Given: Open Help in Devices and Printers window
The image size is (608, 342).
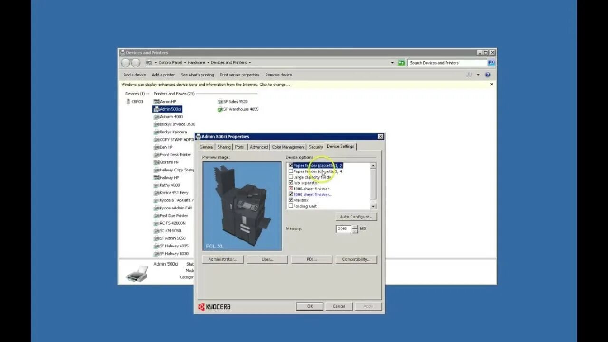Looking at the screenshot, I should point(487,75).
